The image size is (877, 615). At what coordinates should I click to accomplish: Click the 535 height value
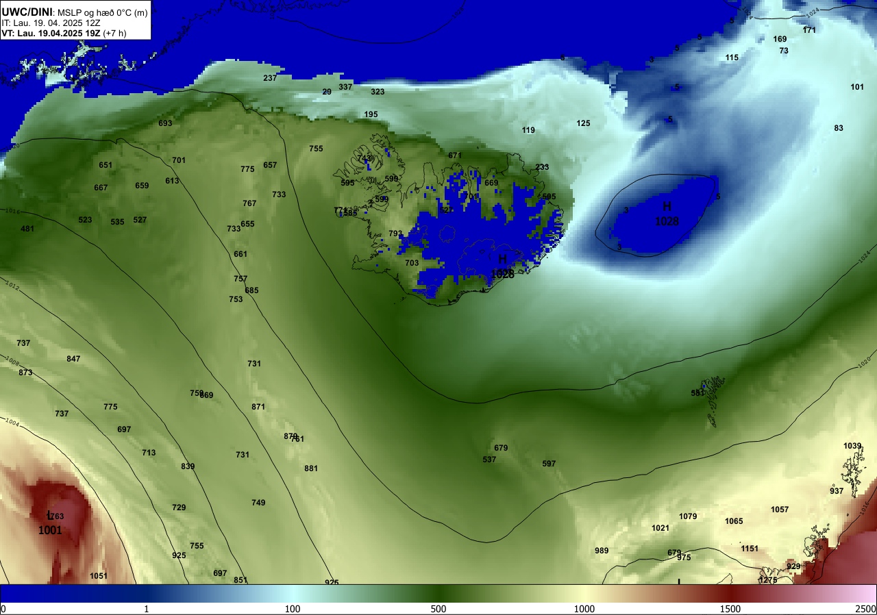(117, 222)
